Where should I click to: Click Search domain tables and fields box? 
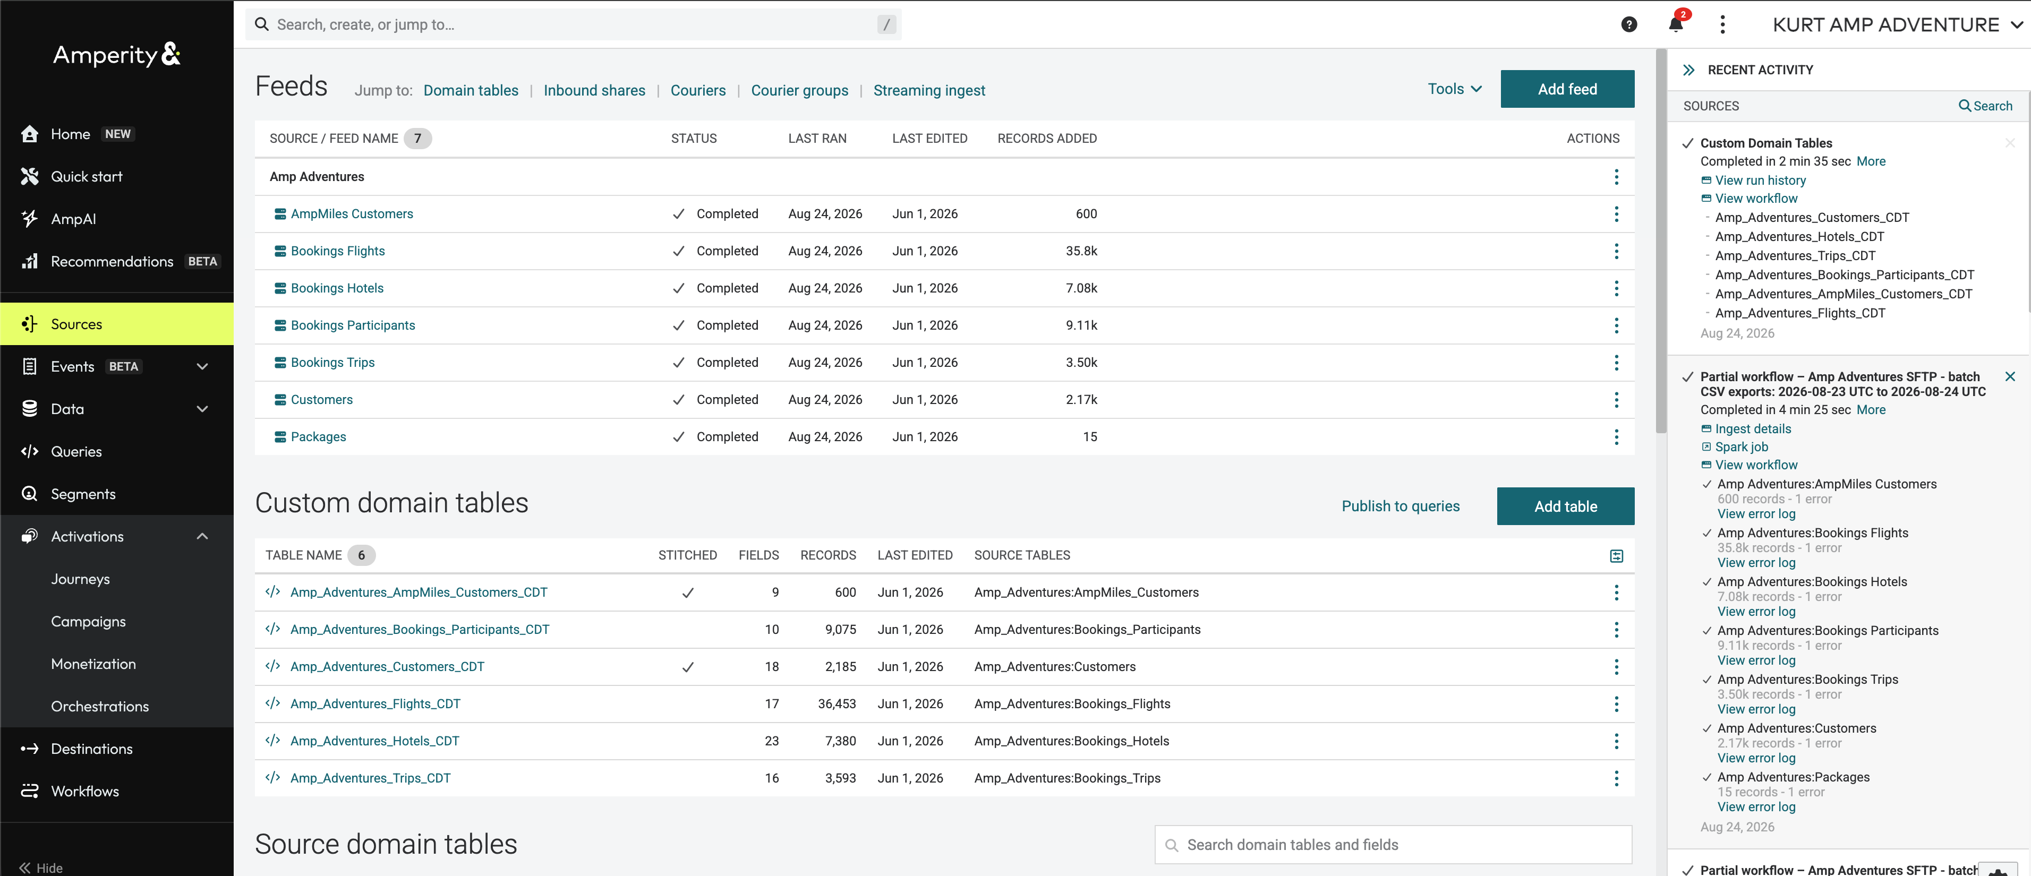(x=1393, y=845)
